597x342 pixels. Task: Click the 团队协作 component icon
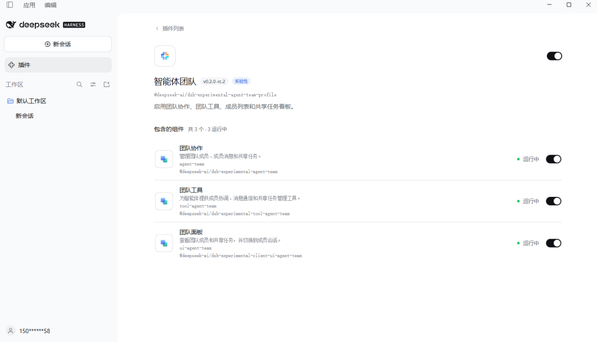164,159
